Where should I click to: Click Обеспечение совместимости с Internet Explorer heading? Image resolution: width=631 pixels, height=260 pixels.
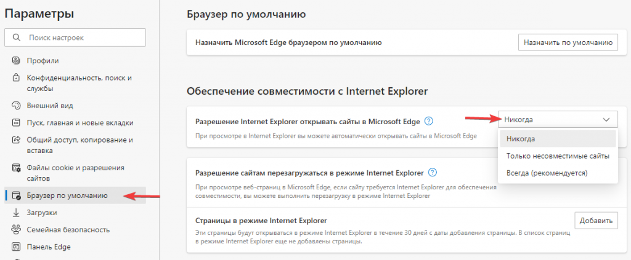coord(307,92)
